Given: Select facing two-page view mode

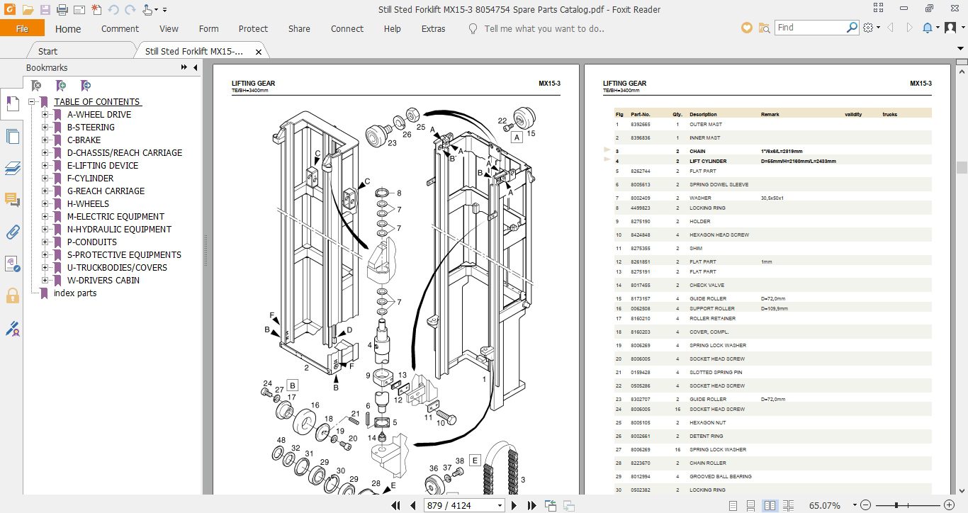Looking at the screenshot, I should point(770,505).
